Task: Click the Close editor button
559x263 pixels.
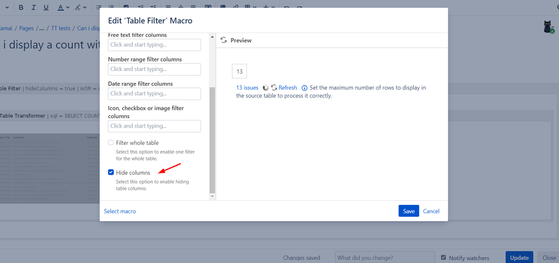Action: point(549,257)
